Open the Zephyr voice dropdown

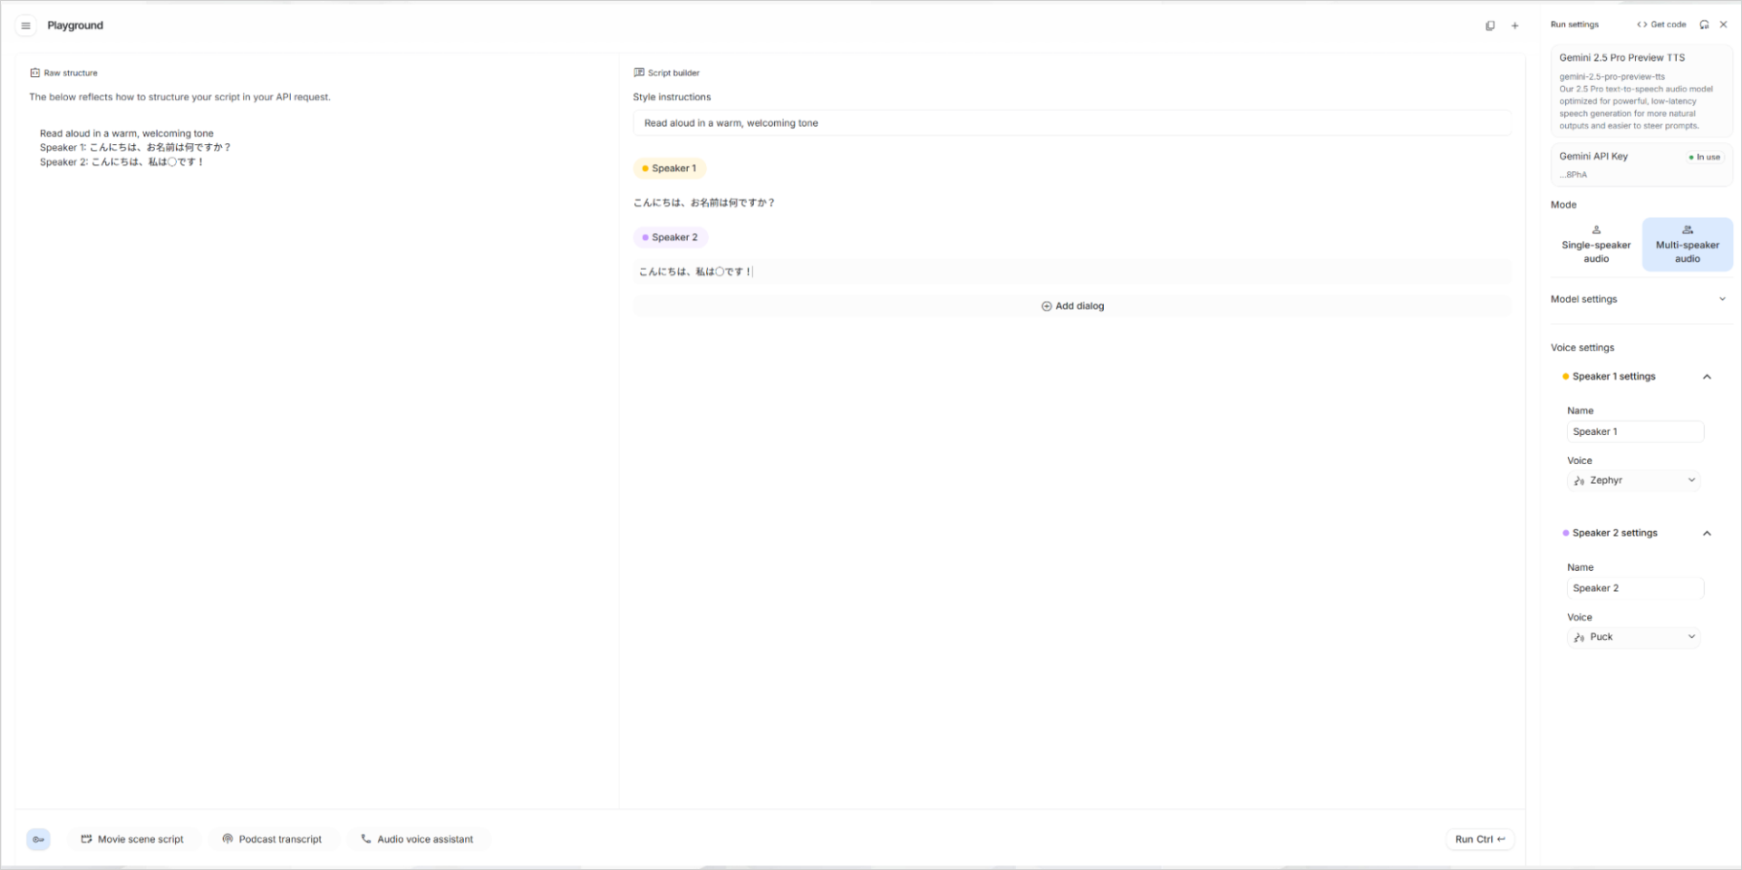(1633, 480)
